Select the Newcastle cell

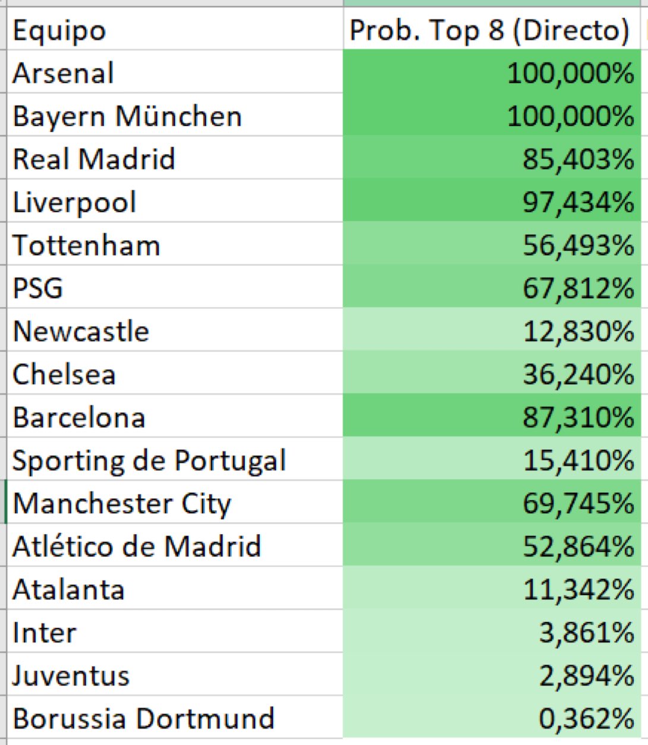click(175, 331)
